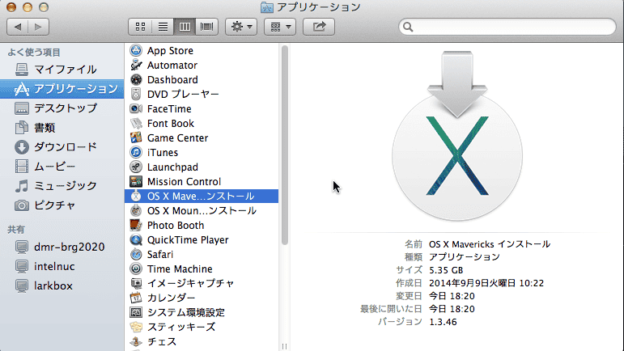The width and height of the screenshot is (624, 351).
Task: Select the Time Machine name text
Action: tap(180, 269)
